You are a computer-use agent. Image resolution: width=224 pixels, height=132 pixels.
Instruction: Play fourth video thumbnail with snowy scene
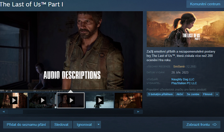(x=100, y=100)
